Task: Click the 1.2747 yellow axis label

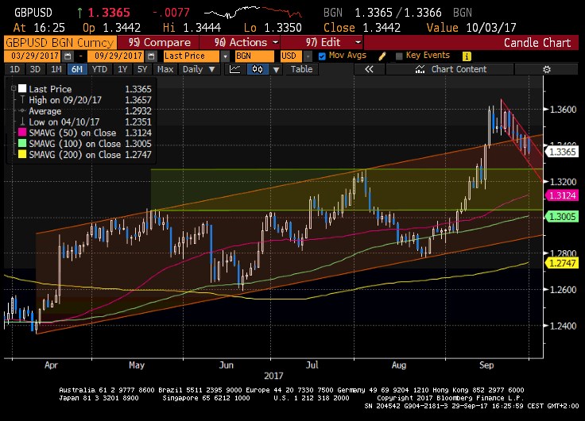Action: [x=562, y=263]
